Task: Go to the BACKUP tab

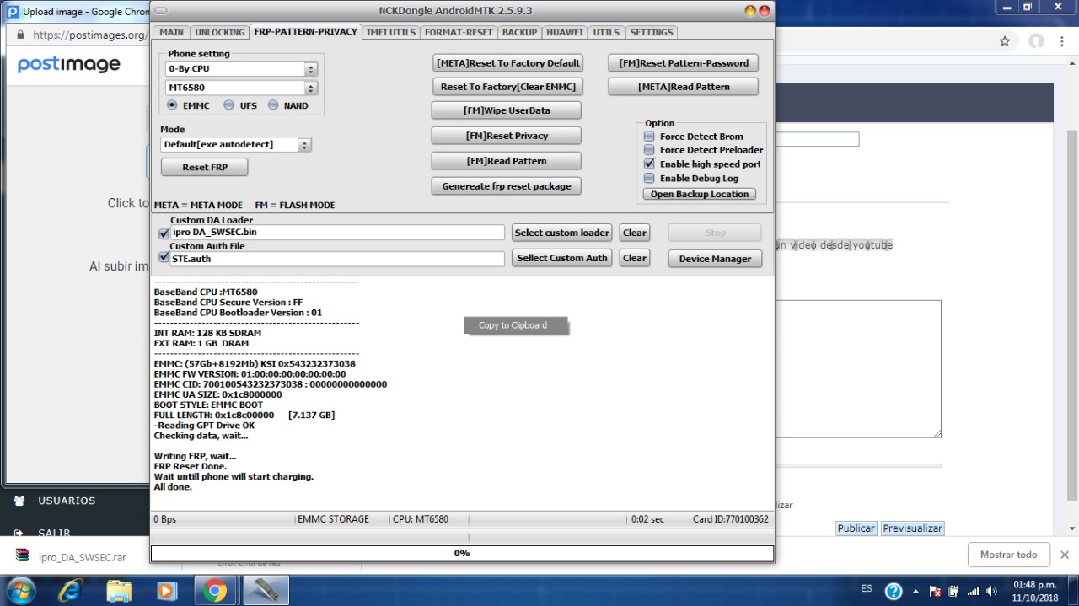Action: point(519,32)
